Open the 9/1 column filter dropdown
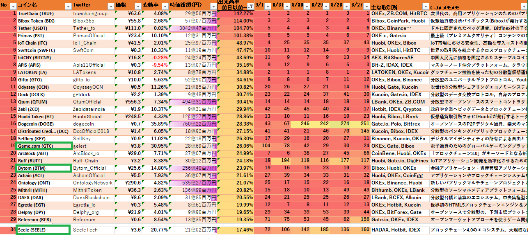This screenshot has width=529, height=236. (268, 6)
